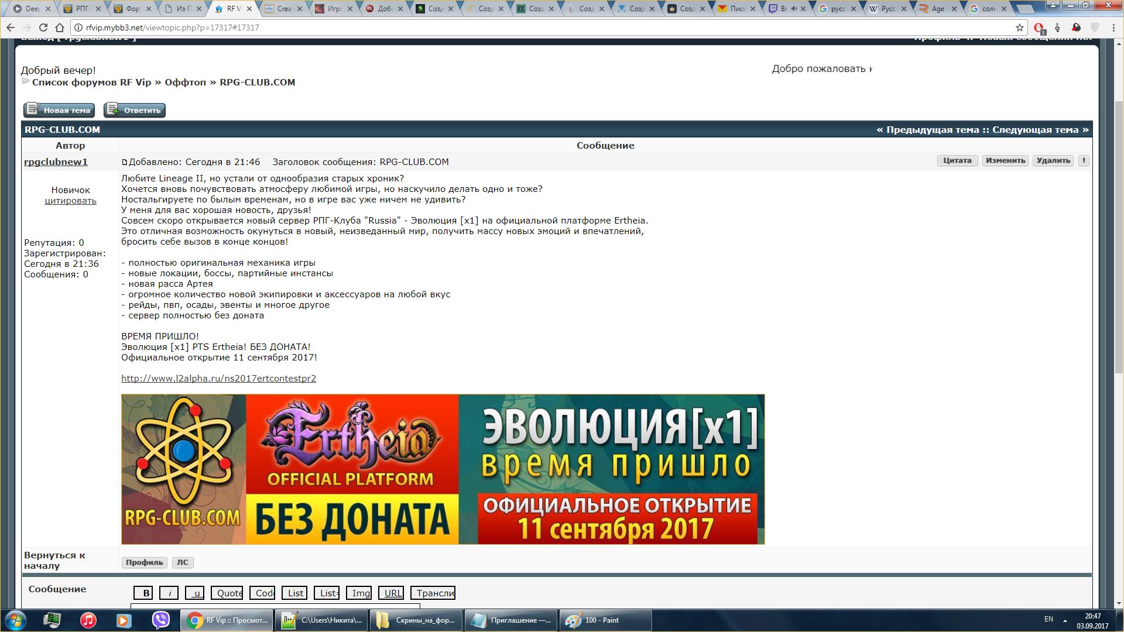Switch to the Gmail Пись tab

738,9
